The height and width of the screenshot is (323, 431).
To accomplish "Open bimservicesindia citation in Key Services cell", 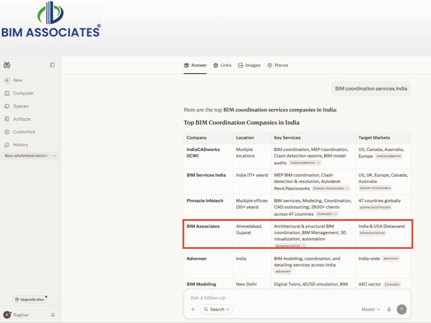I will [x=331, y=189].
